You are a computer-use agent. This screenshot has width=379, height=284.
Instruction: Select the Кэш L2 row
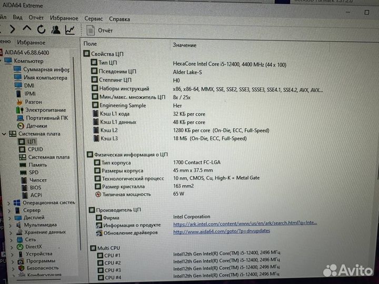pos(182,130)
